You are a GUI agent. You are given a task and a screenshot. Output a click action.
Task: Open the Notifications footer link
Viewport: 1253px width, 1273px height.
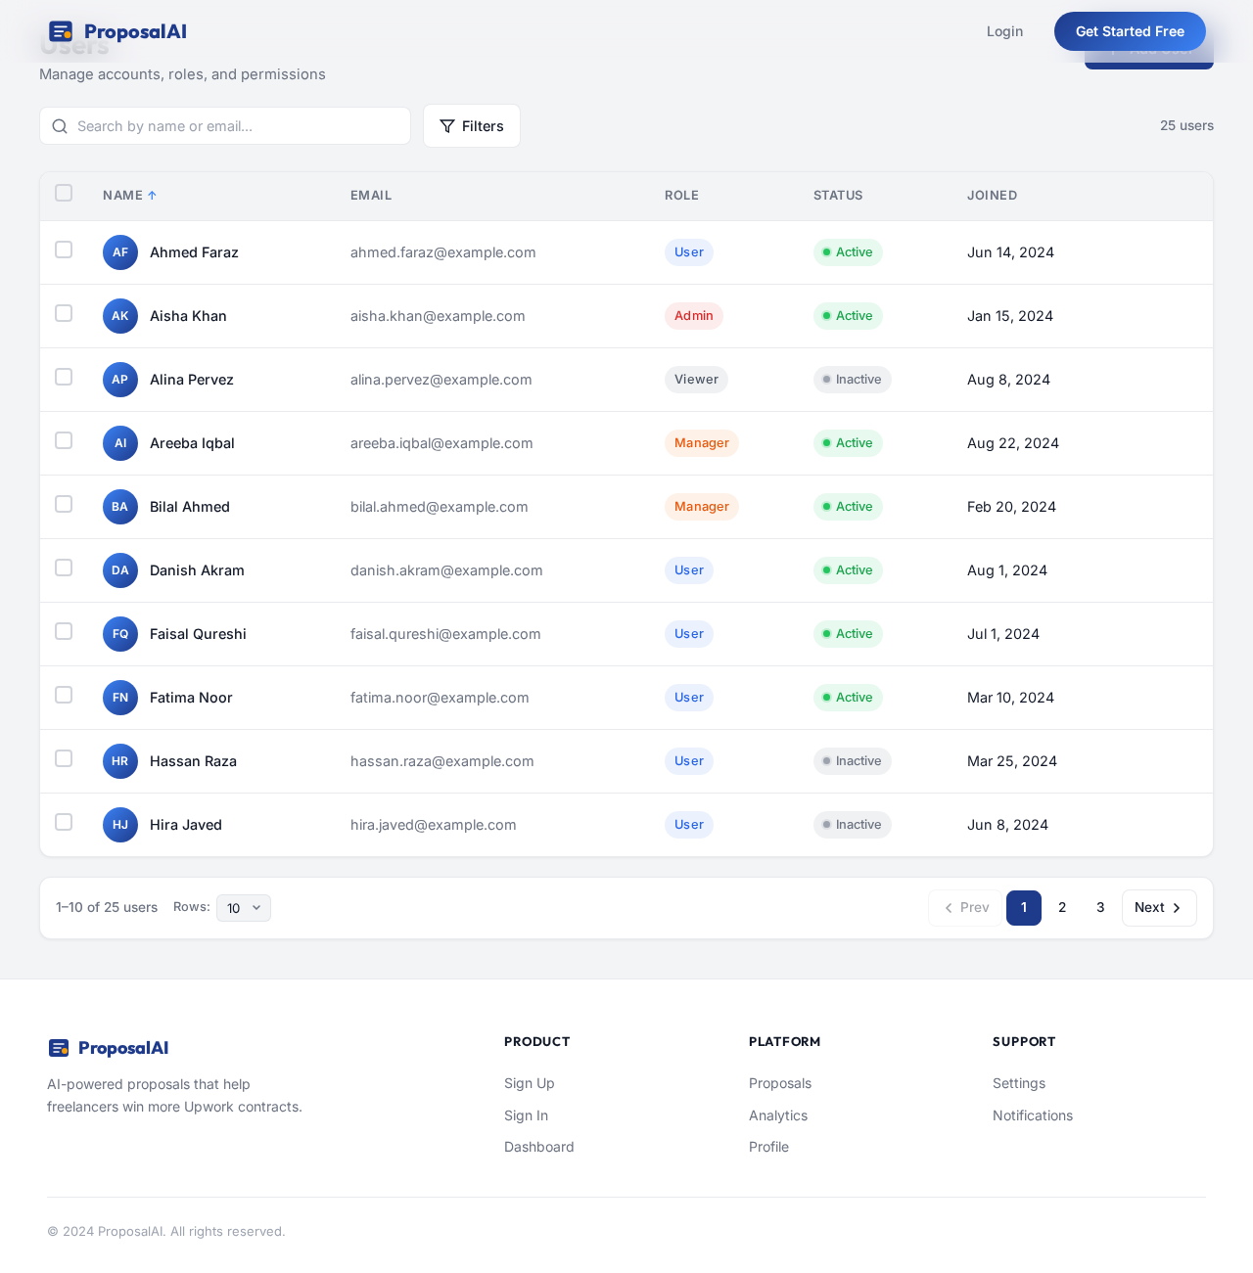coord(1033,1115)
